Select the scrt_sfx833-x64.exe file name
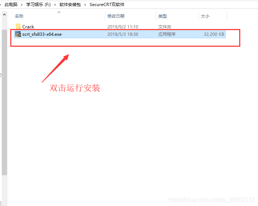Viewport: 258px width, 206px height. pyautogui.click(x=42, y=34)
